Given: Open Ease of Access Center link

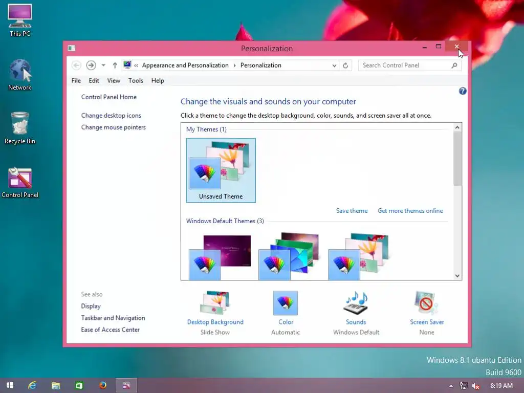Looking at the screenshot, I should click(111, 330).
